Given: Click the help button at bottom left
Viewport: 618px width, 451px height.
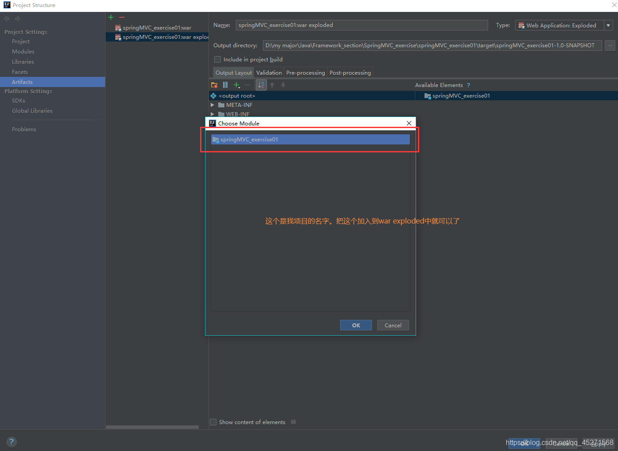Looking at the screenshot, I should [x=11, y=441].
